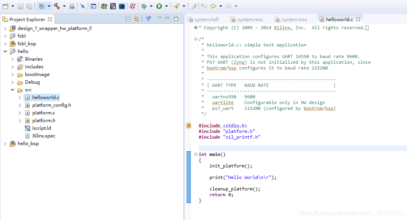Open the Search dropdown arrow
Image resolution: width=407 pixels, height=220 pixels.
click(x=184, y=6)
